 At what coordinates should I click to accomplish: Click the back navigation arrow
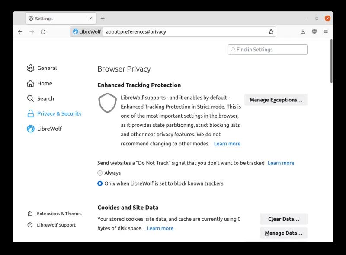click(x=20, y=31)
